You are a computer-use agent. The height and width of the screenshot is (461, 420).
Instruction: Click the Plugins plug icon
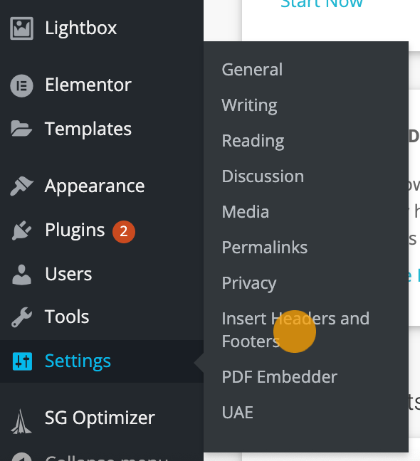[x=21, y=231]
